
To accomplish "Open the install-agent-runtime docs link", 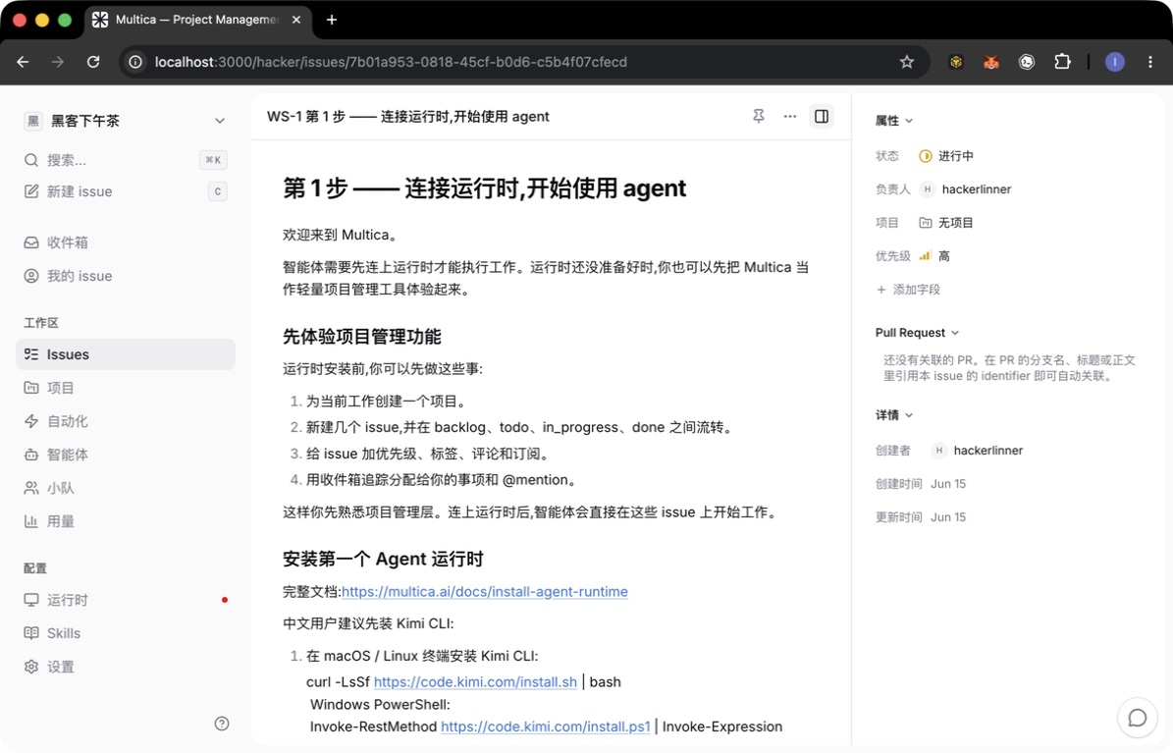I will coord(485,591).
